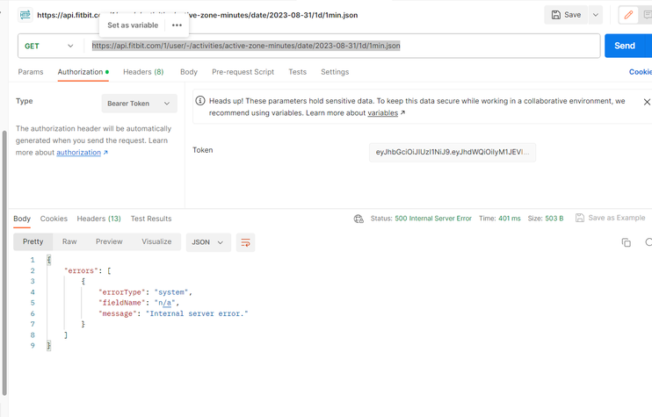Click the HTTP request icon beside the title
Viewport: 652px width, 417px height.
[25, 15]
